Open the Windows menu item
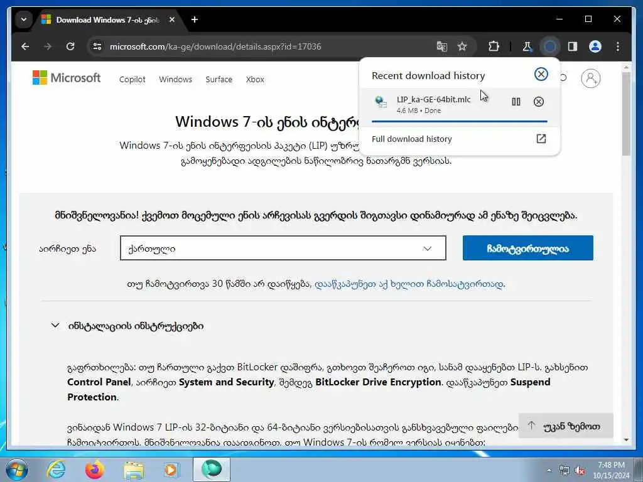Screen dimensions: 643x482 coord(176,80)
